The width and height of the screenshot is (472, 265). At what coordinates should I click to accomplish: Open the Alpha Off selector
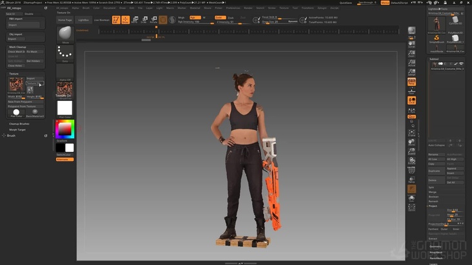pyautogui.click(x=64, y=72)
